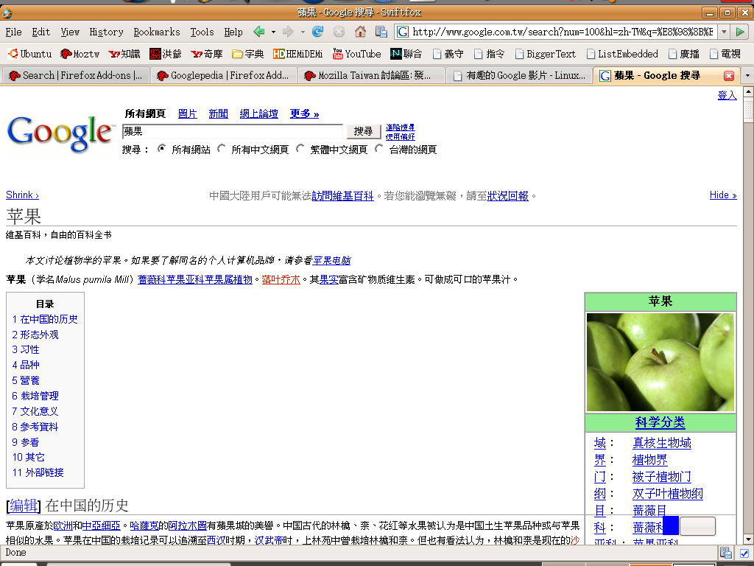The width and height of the screenshot is (754, 566).
Task: Open the URL bar history dropdown arrow
Action: point(724,32)
